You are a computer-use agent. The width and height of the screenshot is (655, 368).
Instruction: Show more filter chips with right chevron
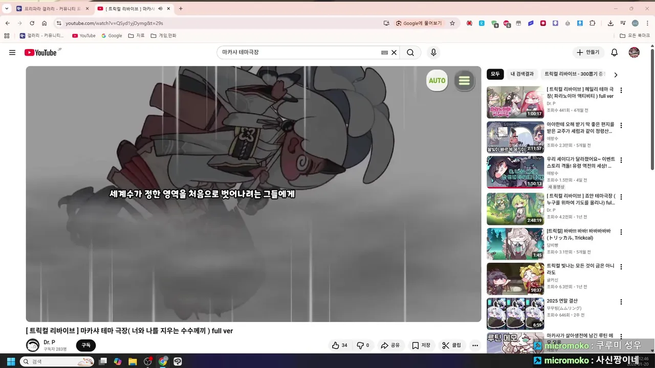(x=616, y=75)
